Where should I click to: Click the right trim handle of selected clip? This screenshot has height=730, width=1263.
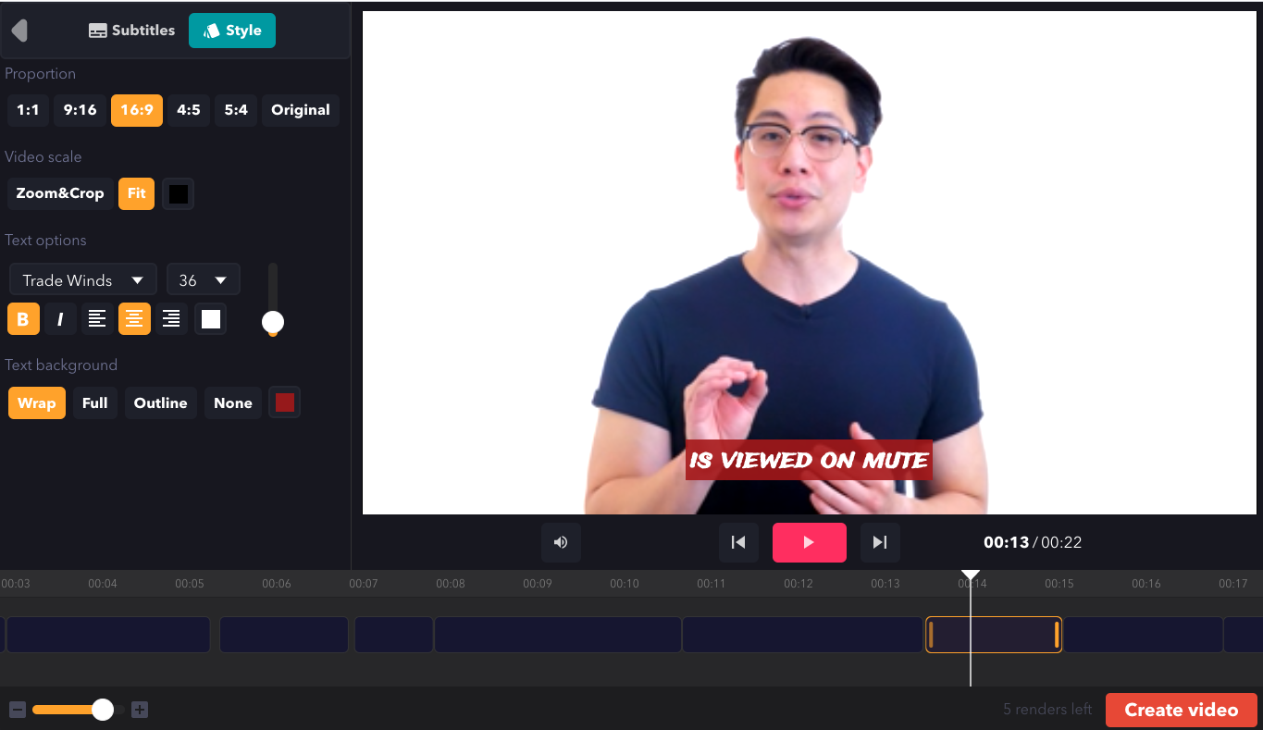pyautogui.click(x=1057, y=635)
